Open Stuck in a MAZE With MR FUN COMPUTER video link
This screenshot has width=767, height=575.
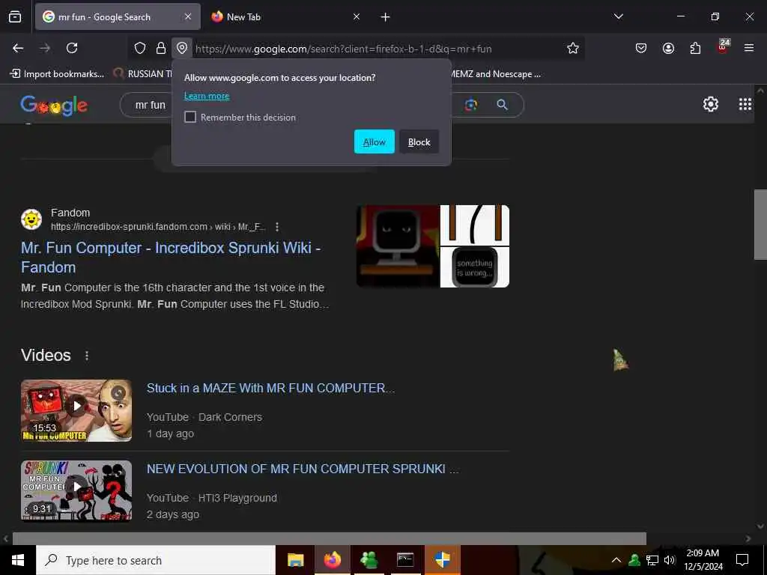271,389
